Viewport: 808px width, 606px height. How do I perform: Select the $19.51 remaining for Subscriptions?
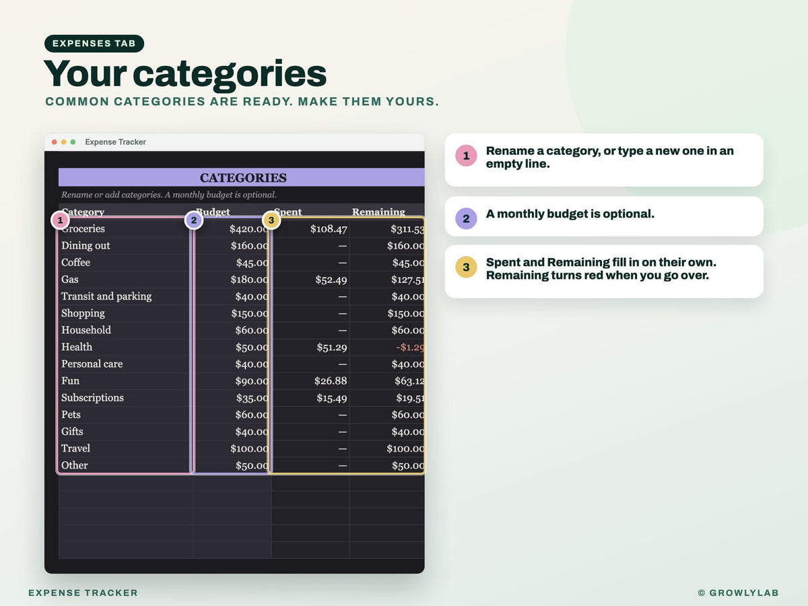pos(387,398)
